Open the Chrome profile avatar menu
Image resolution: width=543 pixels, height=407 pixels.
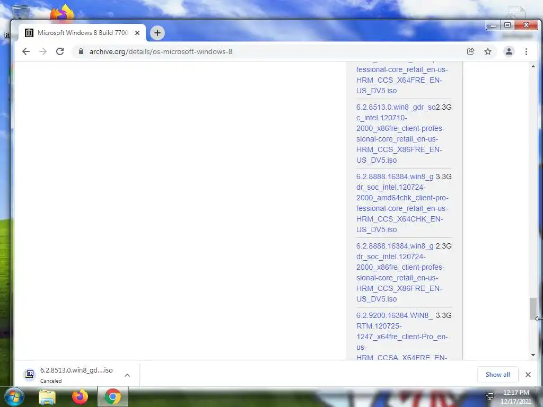pos(509,51)
